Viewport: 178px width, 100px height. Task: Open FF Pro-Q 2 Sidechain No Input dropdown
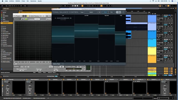click(x=8, y=82)
